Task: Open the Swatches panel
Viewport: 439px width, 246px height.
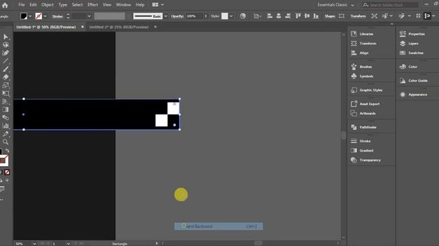Action: point(416,53)
